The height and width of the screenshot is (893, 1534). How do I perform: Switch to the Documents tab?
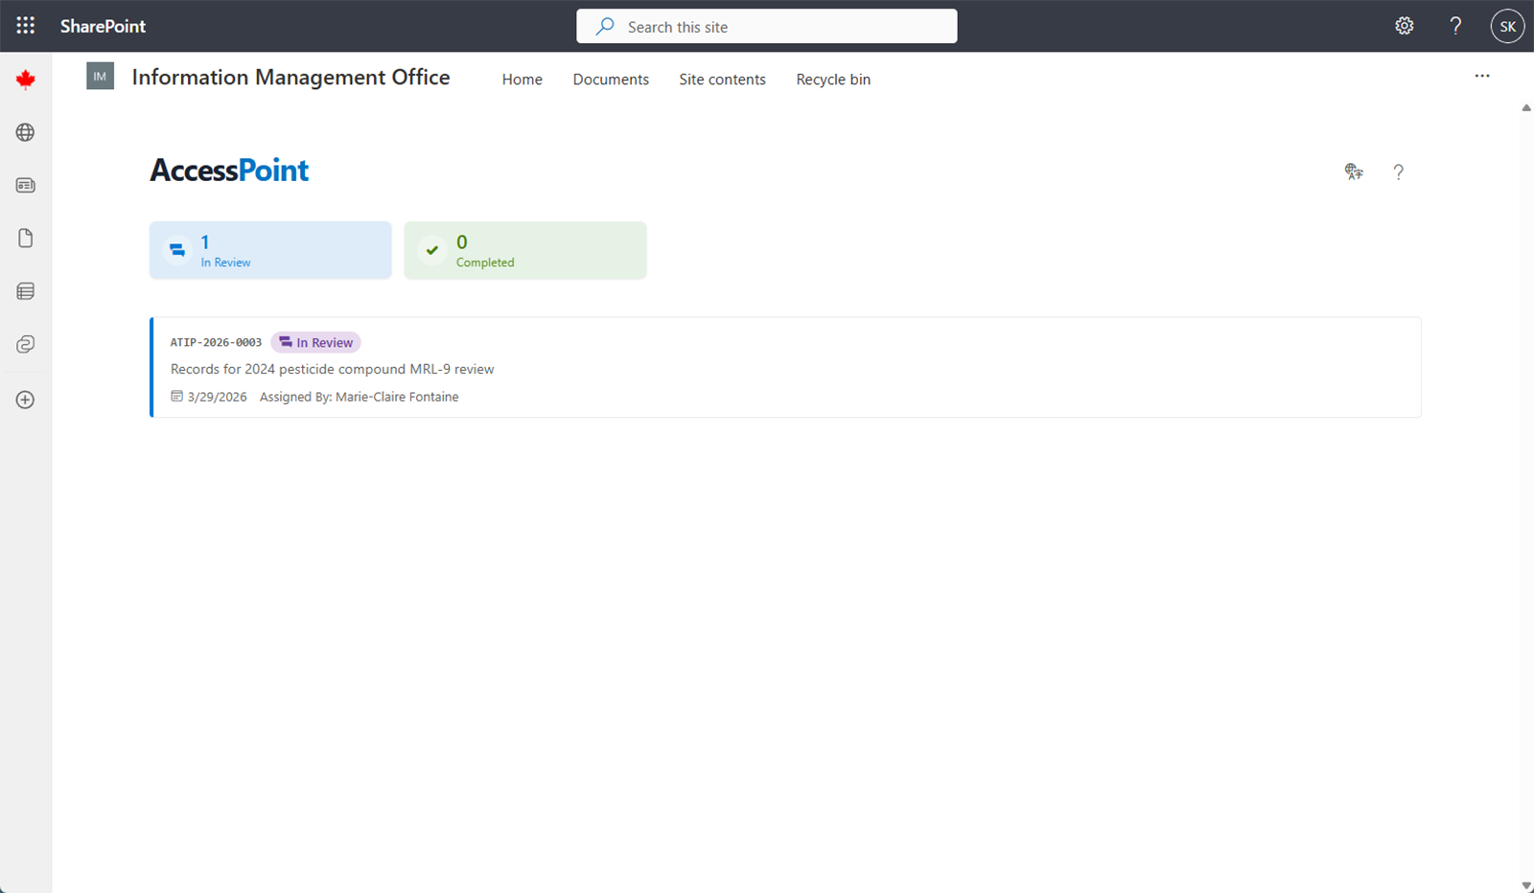pyautogui.click(x=611, y=79)
